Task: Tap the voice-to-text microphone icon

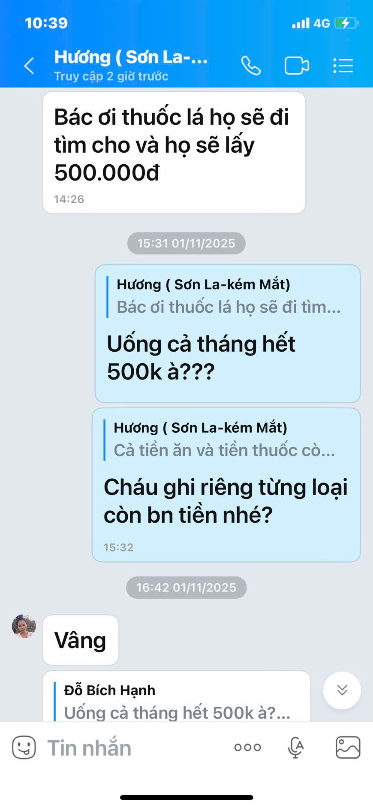Action: pos(296,748)
